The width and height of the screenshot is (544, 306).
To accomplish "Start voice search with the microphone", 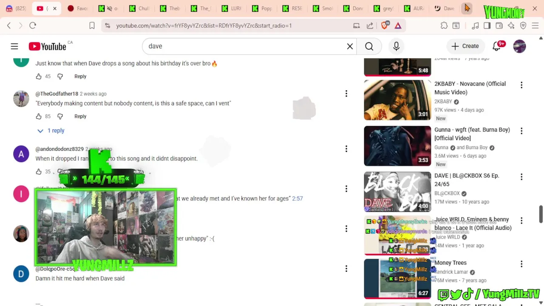I will [396, 46].
